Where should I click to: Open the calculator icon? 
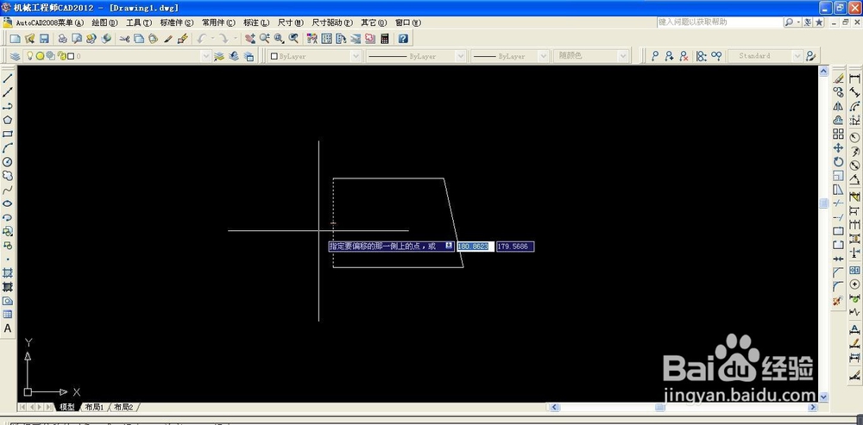pos(385,39)
